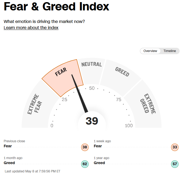Click the GREED gauge segment
The image size is (182, 178).
click(121, 77)
